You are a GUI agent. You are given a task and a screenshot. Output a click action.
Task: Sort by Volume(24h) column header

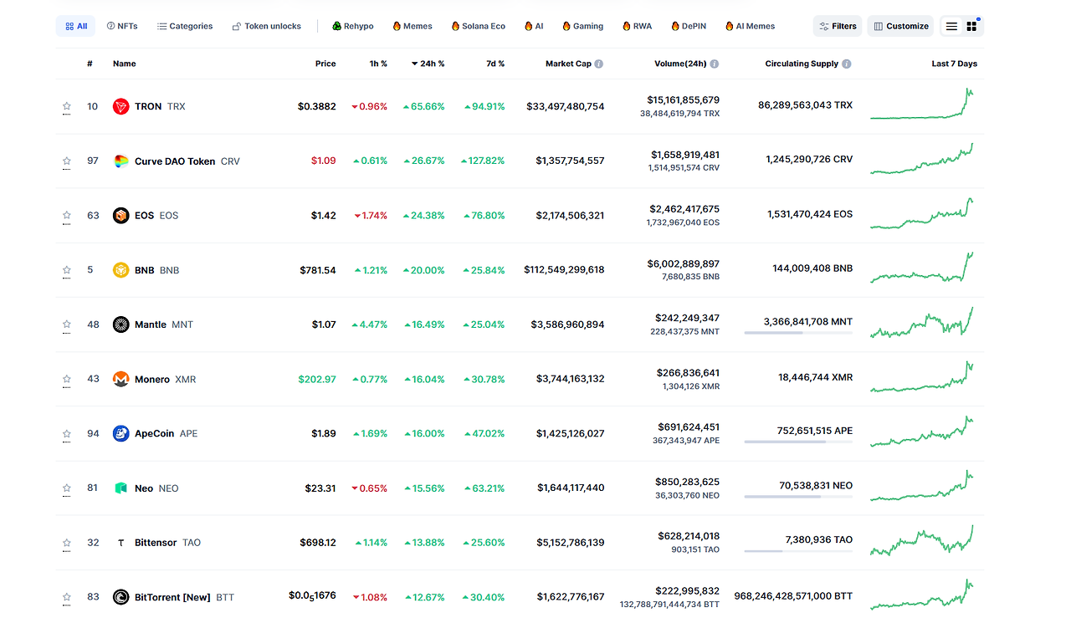coord(680,64)
